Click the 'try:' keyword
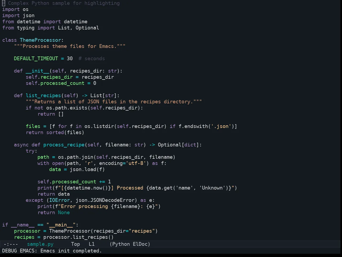 click(x=32, y=151)
